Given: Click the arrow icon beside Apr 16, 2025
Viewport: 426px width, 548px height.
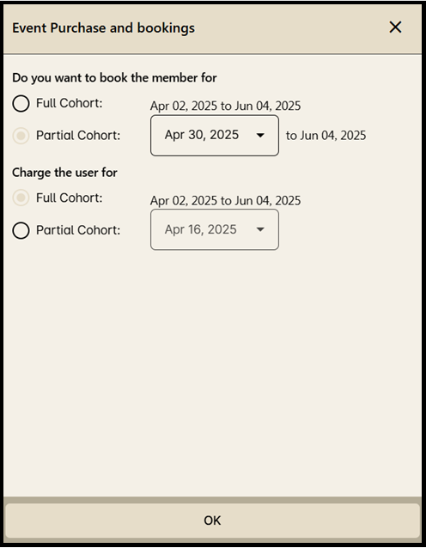Looking at the screenshot, I should [260, 229].
